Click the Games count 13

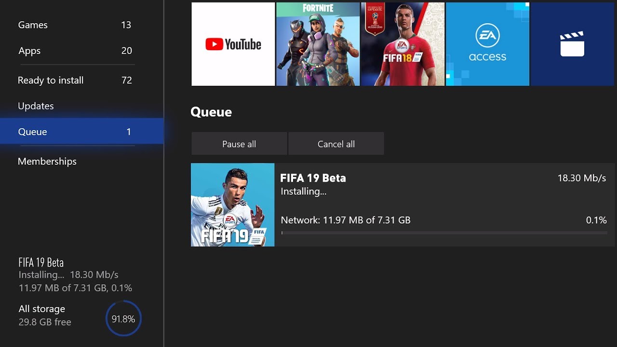pyautogui.click(x=126, y=25)
